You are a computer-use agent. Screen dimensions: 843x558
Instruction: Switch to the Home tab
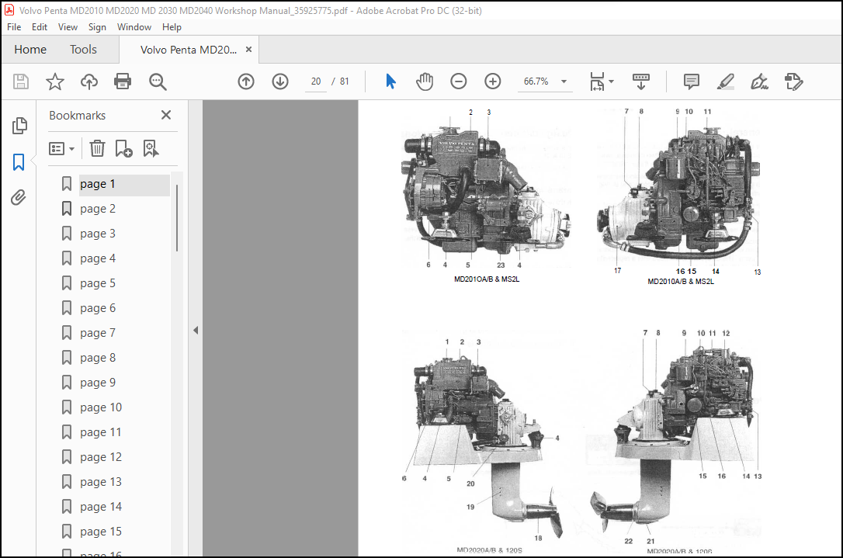click(x=30, y=50)
